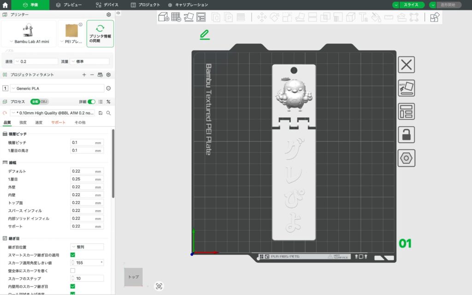Click the process settings vertical scrollbar

[x=113, y=164]
